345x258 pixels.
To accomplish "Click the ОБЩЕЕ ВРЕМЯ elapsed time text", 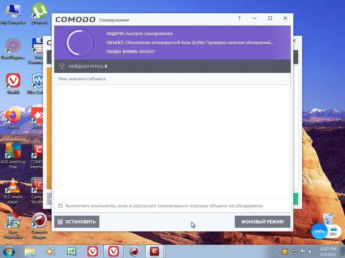I will coord(131,52).
